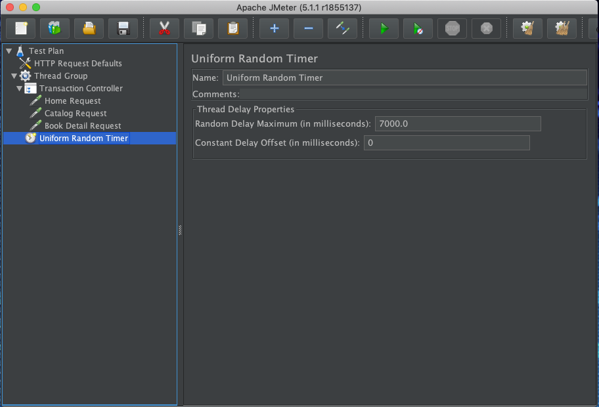
Task: Open the Templates icon in the toolbar
Action: point(55,28)
